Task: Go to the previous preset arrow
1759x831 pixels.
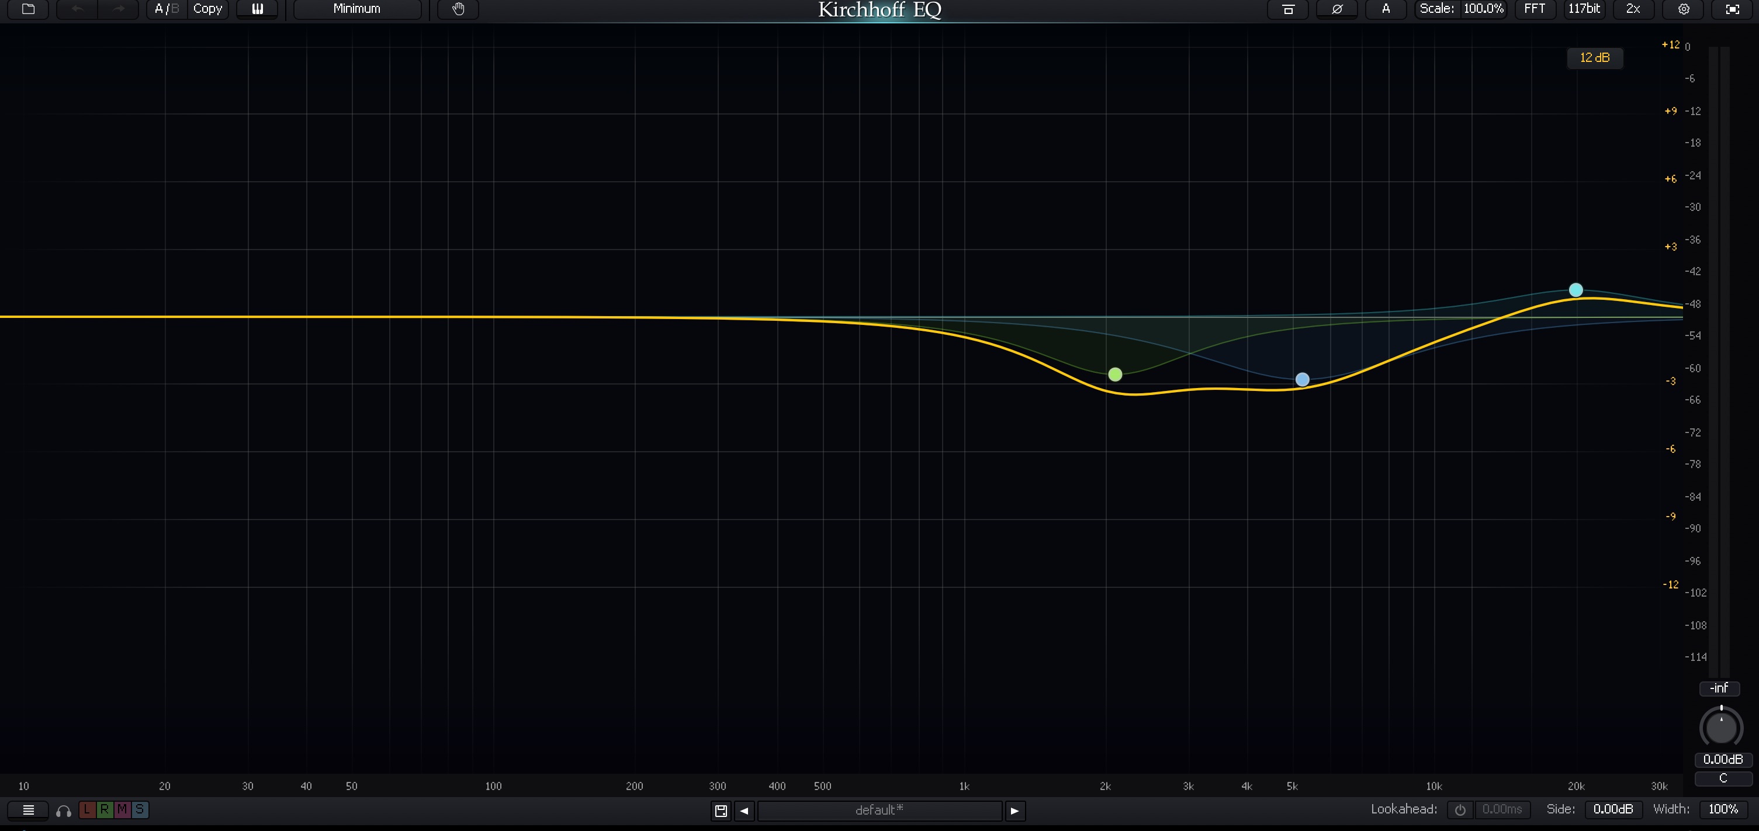Action: click(x=745, y=811)
